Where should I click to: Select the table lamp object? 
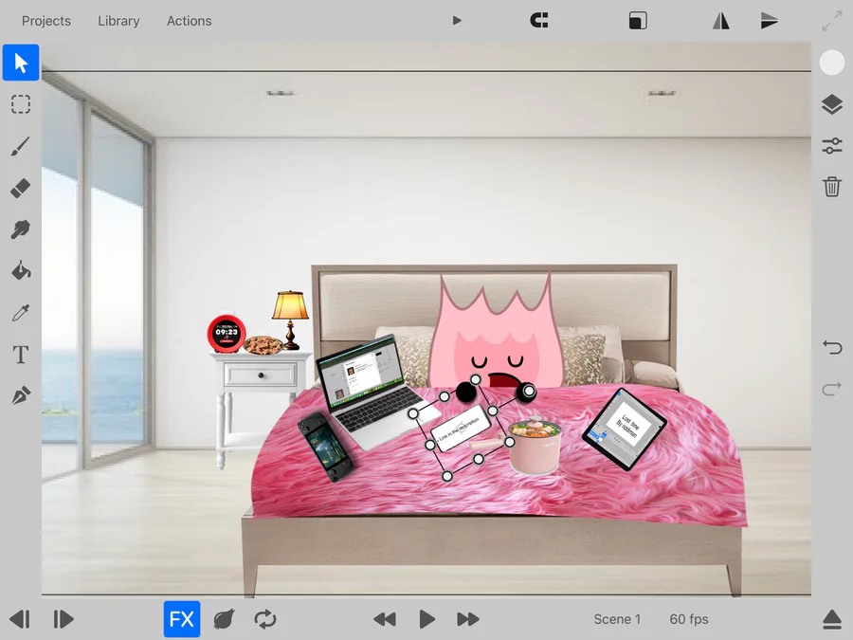coord(291,320)
